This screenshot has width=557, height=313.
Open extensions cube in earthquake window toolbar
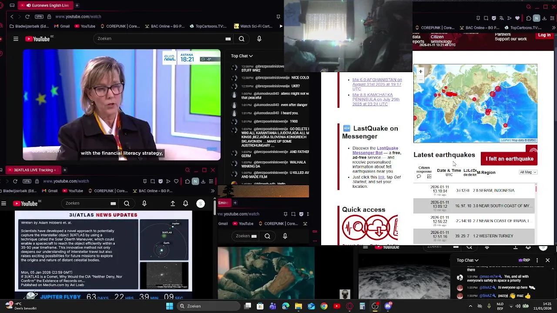coord(529,18)
